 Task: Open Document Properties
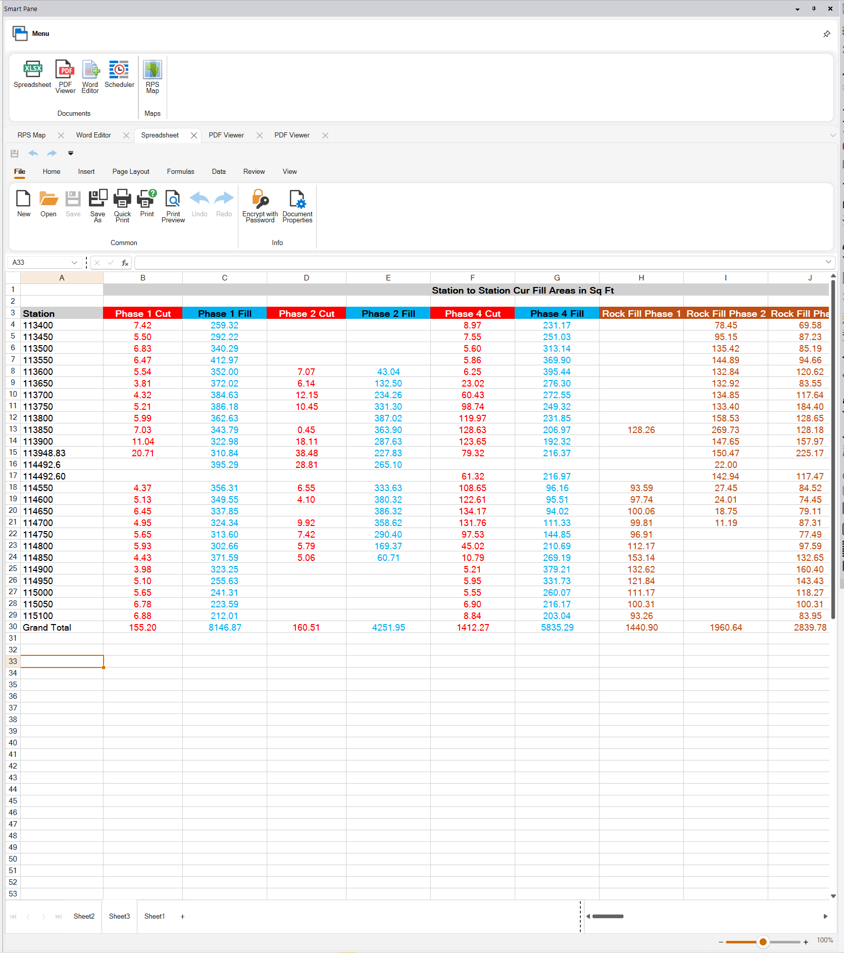(x=297, y=206)
